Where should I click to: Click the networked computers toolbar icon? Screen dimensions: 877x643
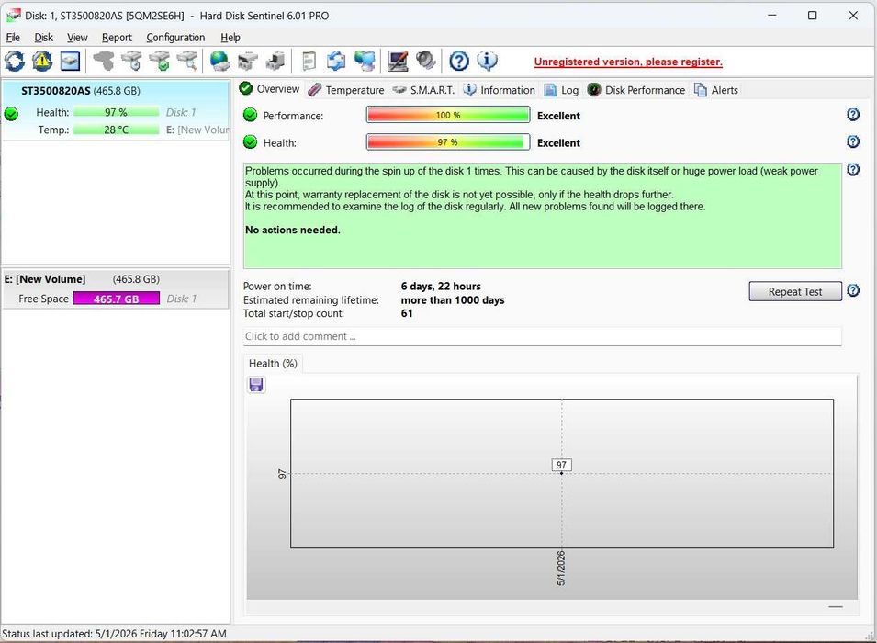[364, 61]
